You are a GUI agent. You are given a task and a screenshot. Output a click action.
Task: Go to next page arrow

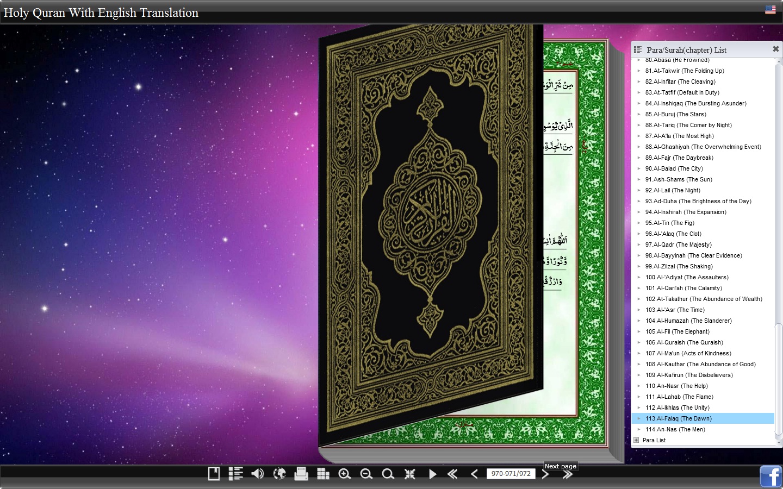[545, 474]
